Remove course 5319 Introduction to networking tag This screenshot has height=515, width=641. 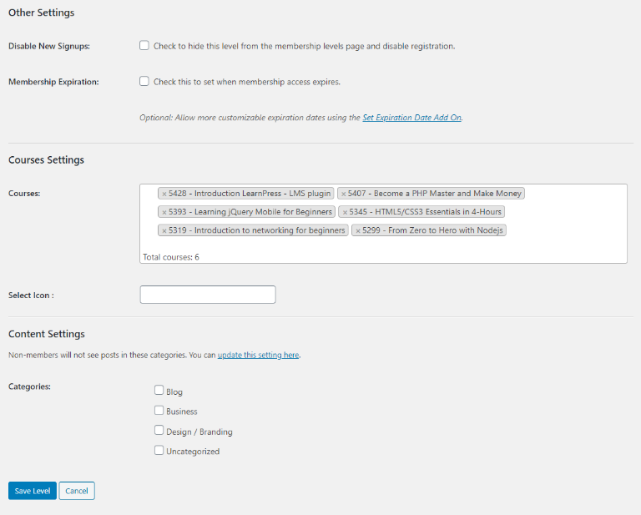[x=164, y=230]
